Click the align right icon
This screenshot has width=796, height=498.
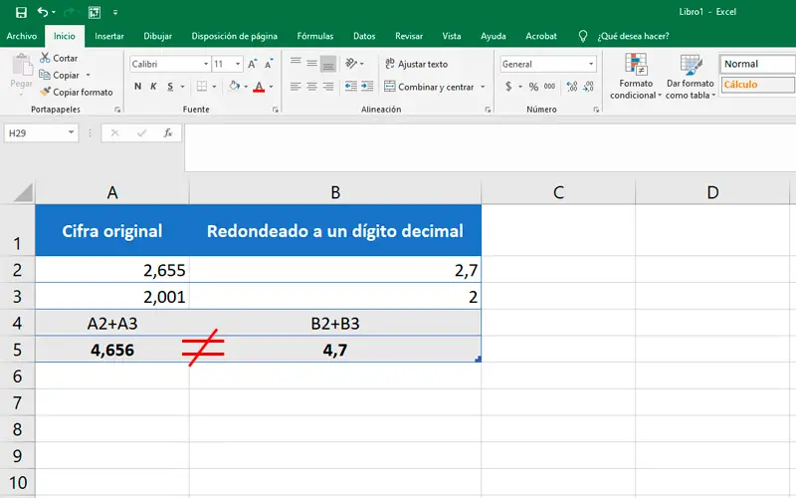point(328,87)
